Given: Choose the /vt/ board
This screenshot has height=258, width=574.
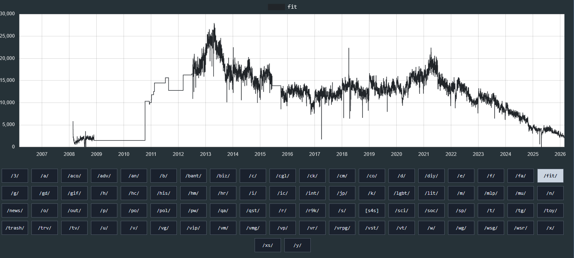Looking at the screenshot, I should pos(402,228).
